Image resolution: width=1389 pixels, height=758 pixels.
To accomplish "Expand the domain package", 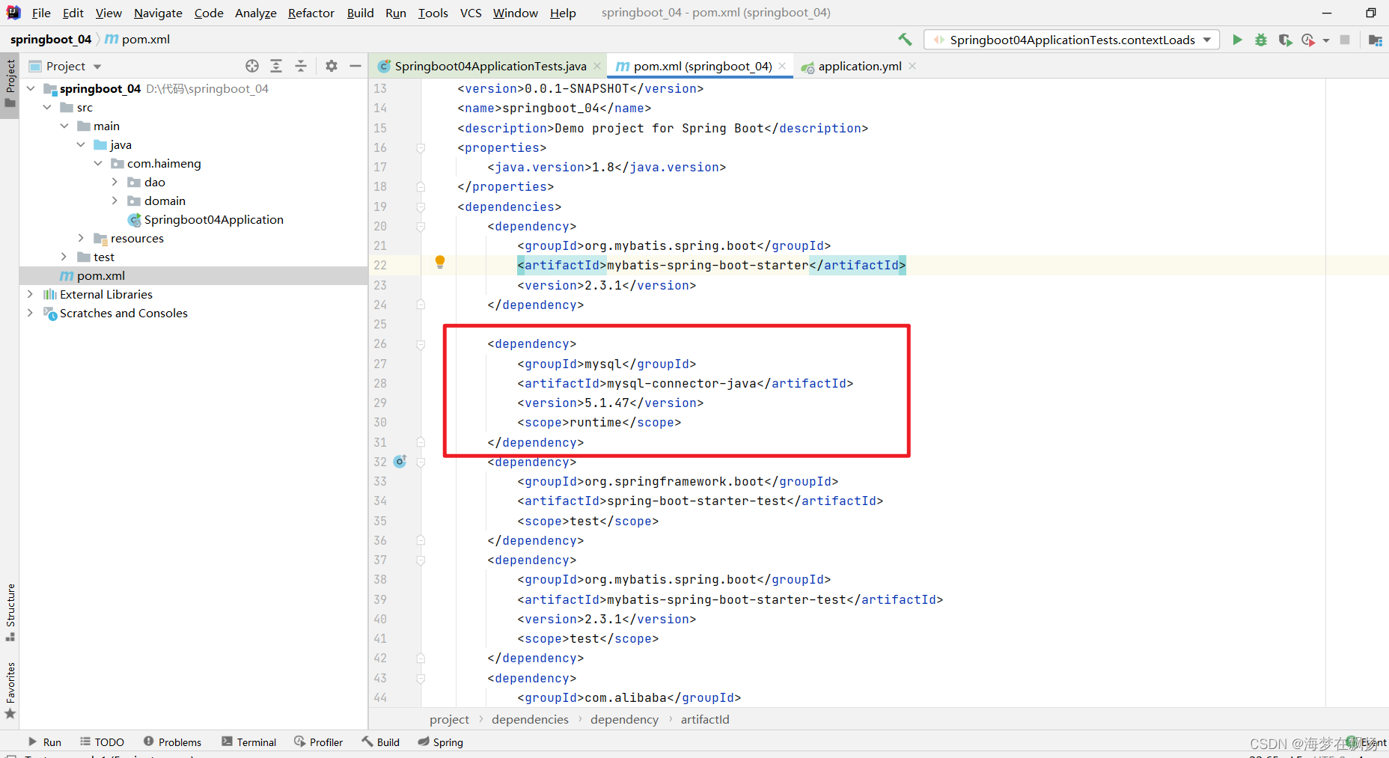I will (x=115, y=201).
